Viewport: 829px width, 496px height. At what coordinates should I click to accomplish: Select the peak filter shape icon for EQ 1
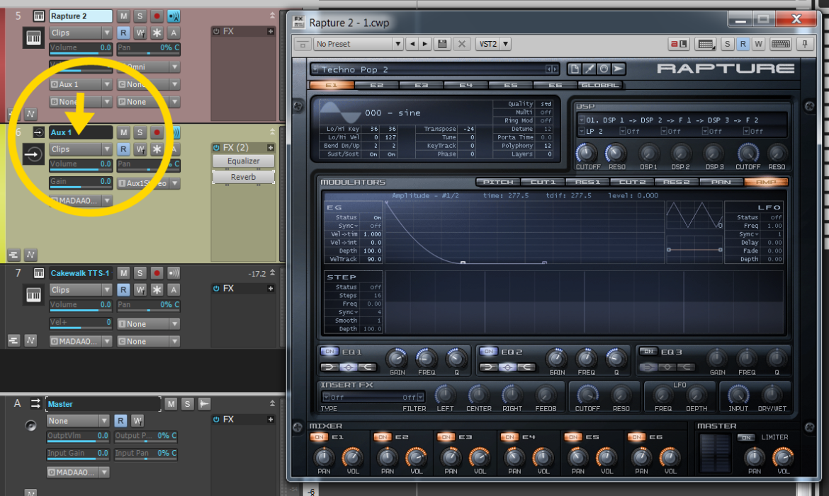[349, 367]
